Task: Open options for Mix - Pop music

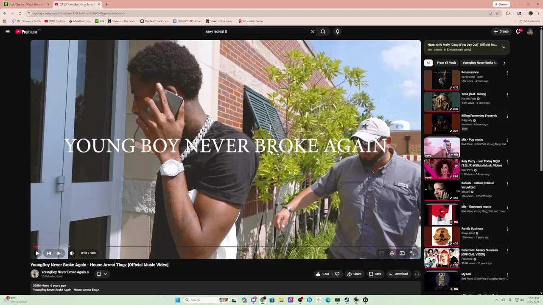Action: pyautogui.click(x=507, y=140)
